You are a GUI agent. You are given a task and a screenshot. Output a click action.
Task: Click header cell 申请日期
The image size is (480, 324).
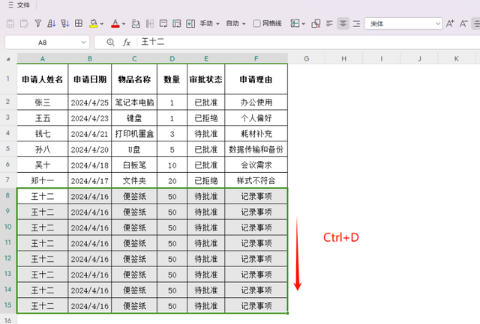coord(90,79)
